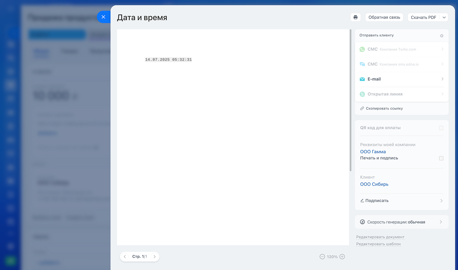Download the document via Скачать PDF
This screenshot has width=458, height=270.
coord(424,17)
